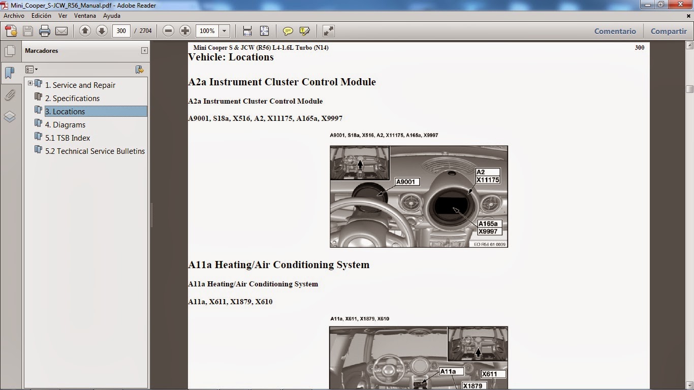
Task: Click the page number input field
Action: coord(121,31)
